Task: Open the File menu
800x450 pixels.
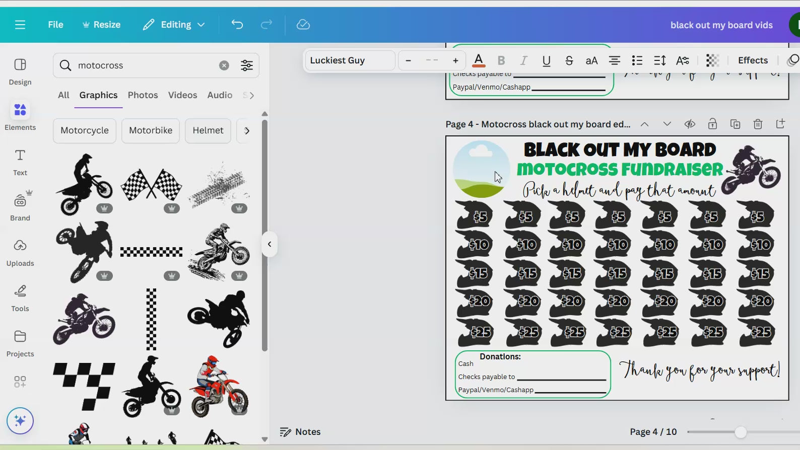Action: point(55,25)
